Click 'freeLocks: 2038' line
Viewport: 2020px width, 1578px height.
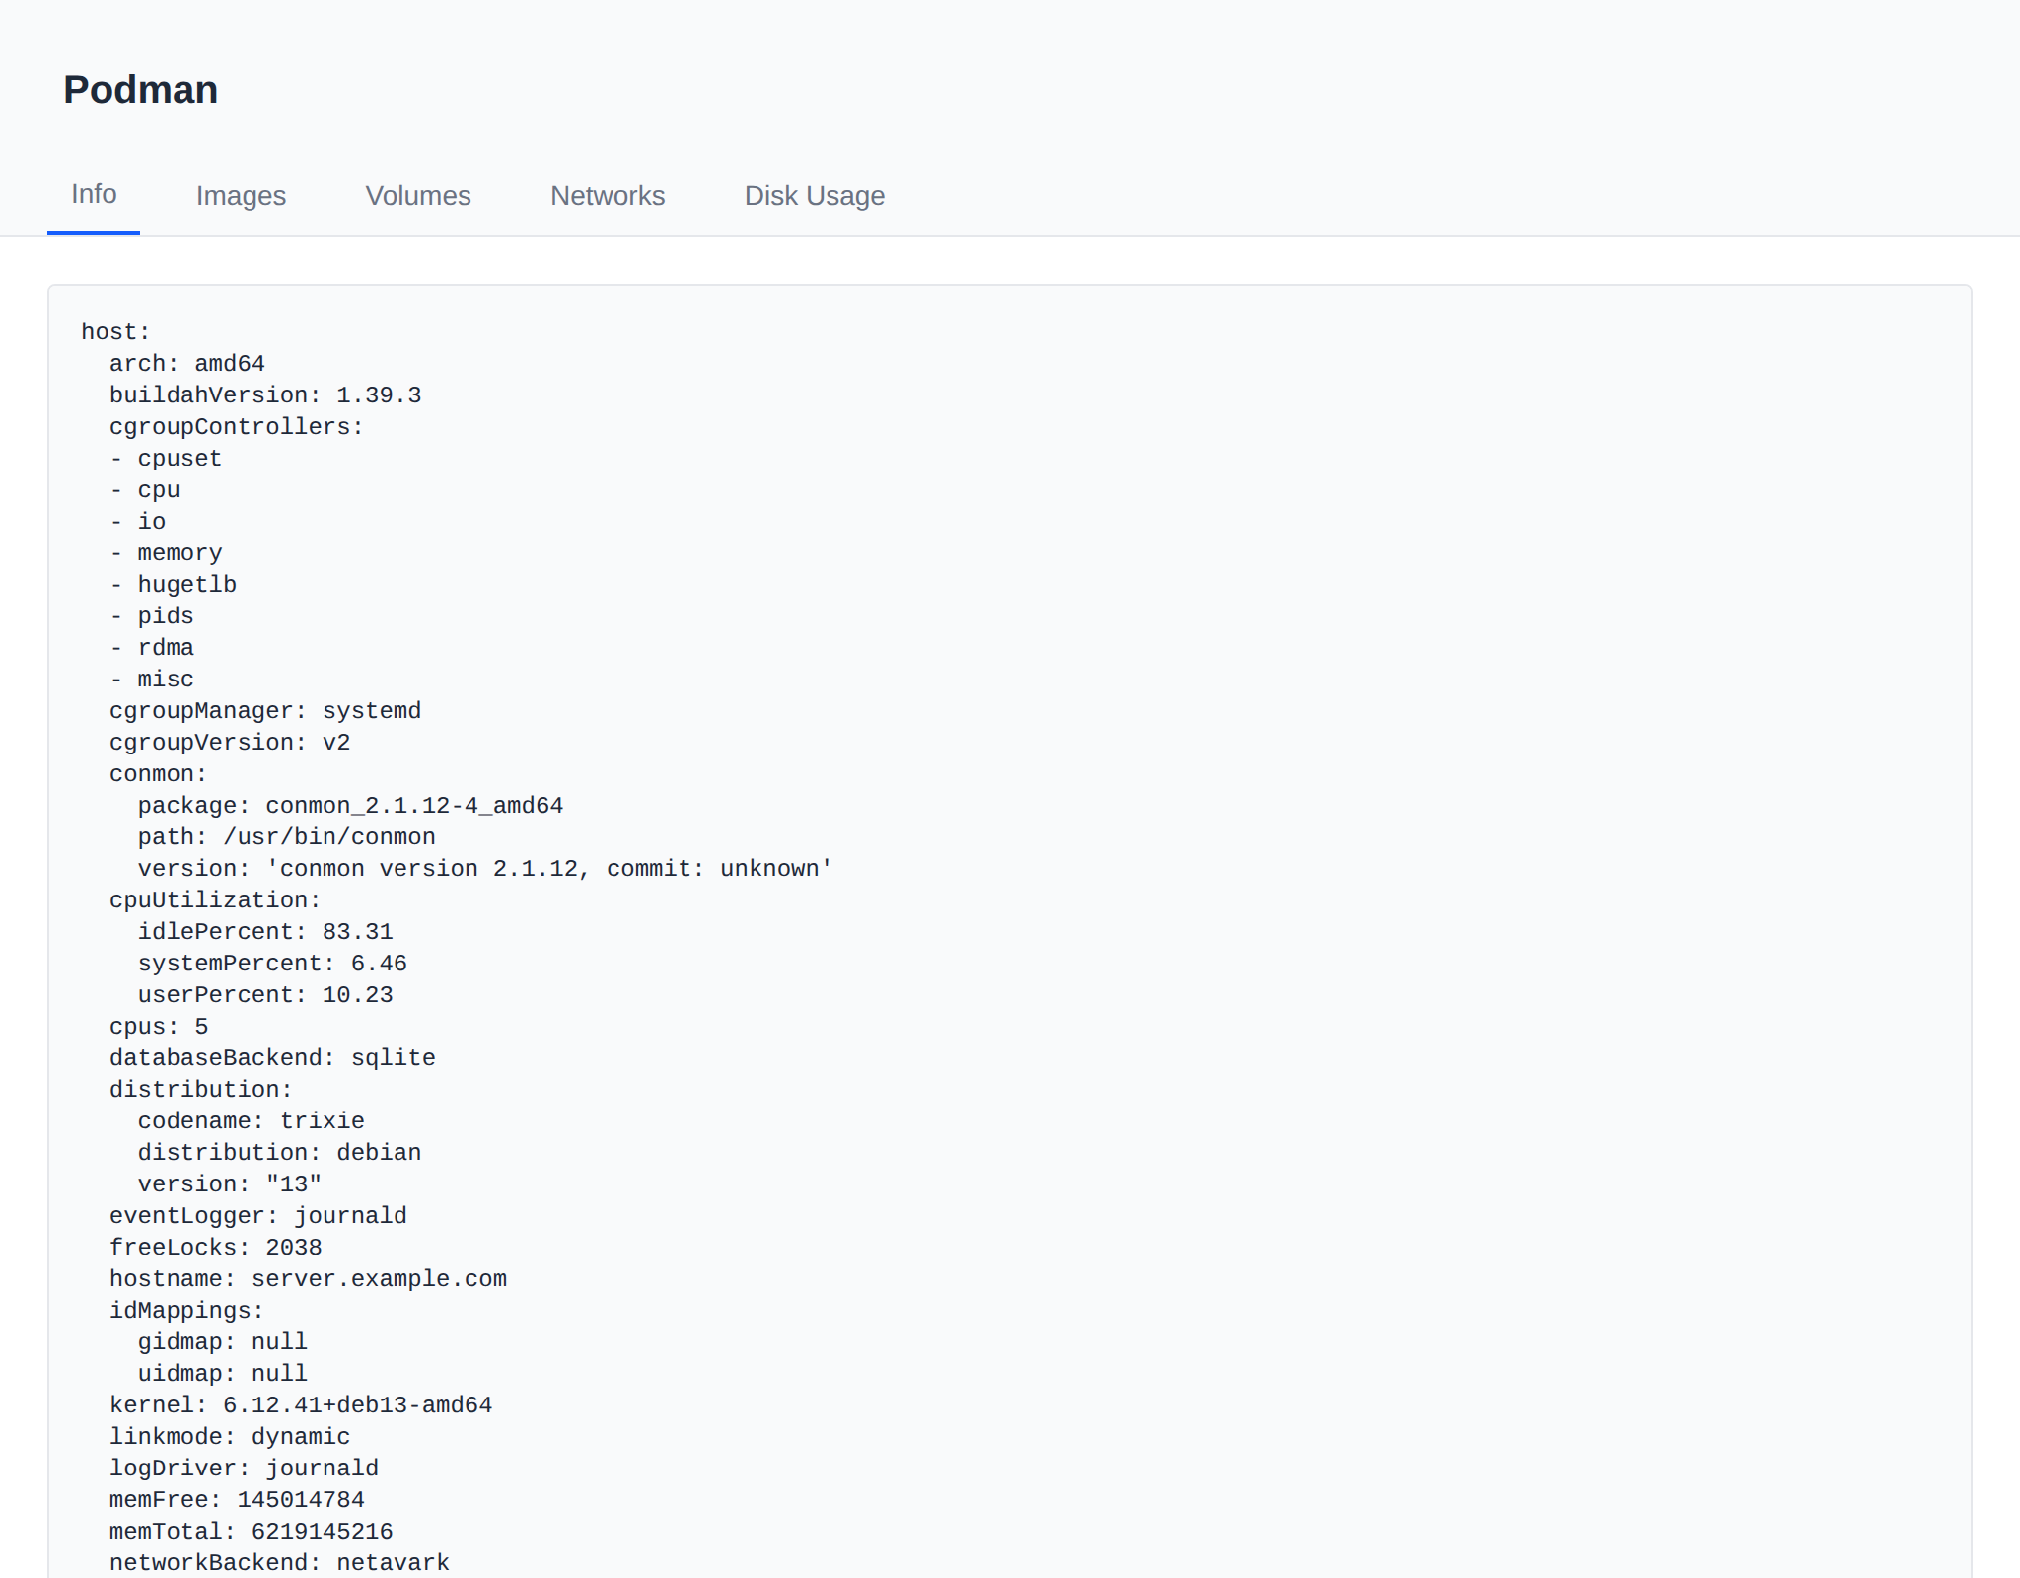[216, 1248]
